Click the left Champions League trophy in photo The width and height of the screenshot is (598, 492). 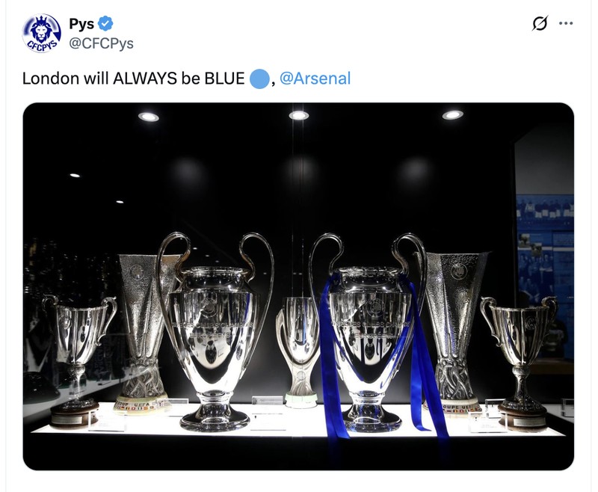(216, 332)
